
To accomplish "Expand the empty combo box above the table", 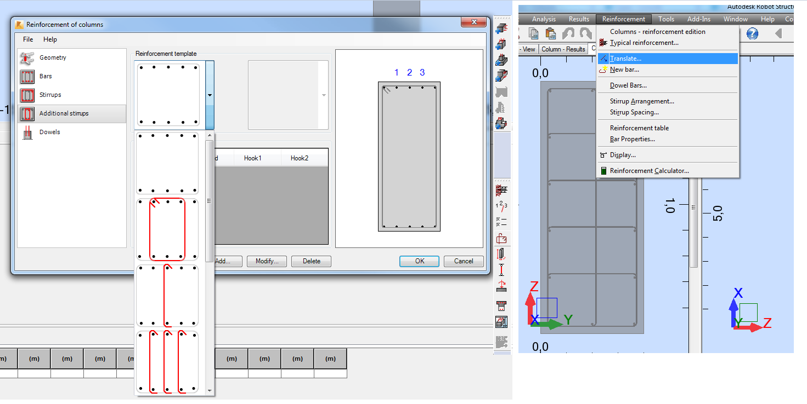I will coord(323,94).
